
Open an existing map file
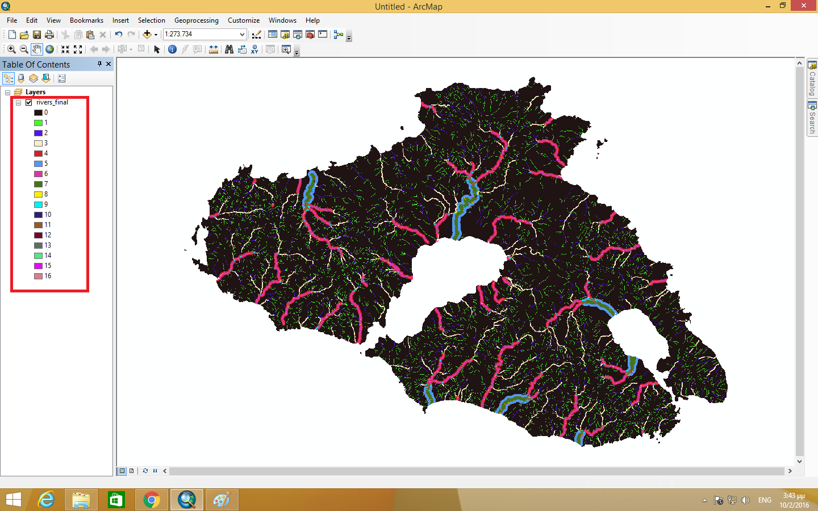[24, 35]
